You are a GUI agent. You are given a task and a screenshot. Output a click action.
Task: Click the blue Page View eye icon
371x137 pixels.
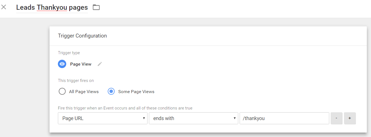(62, 64)
